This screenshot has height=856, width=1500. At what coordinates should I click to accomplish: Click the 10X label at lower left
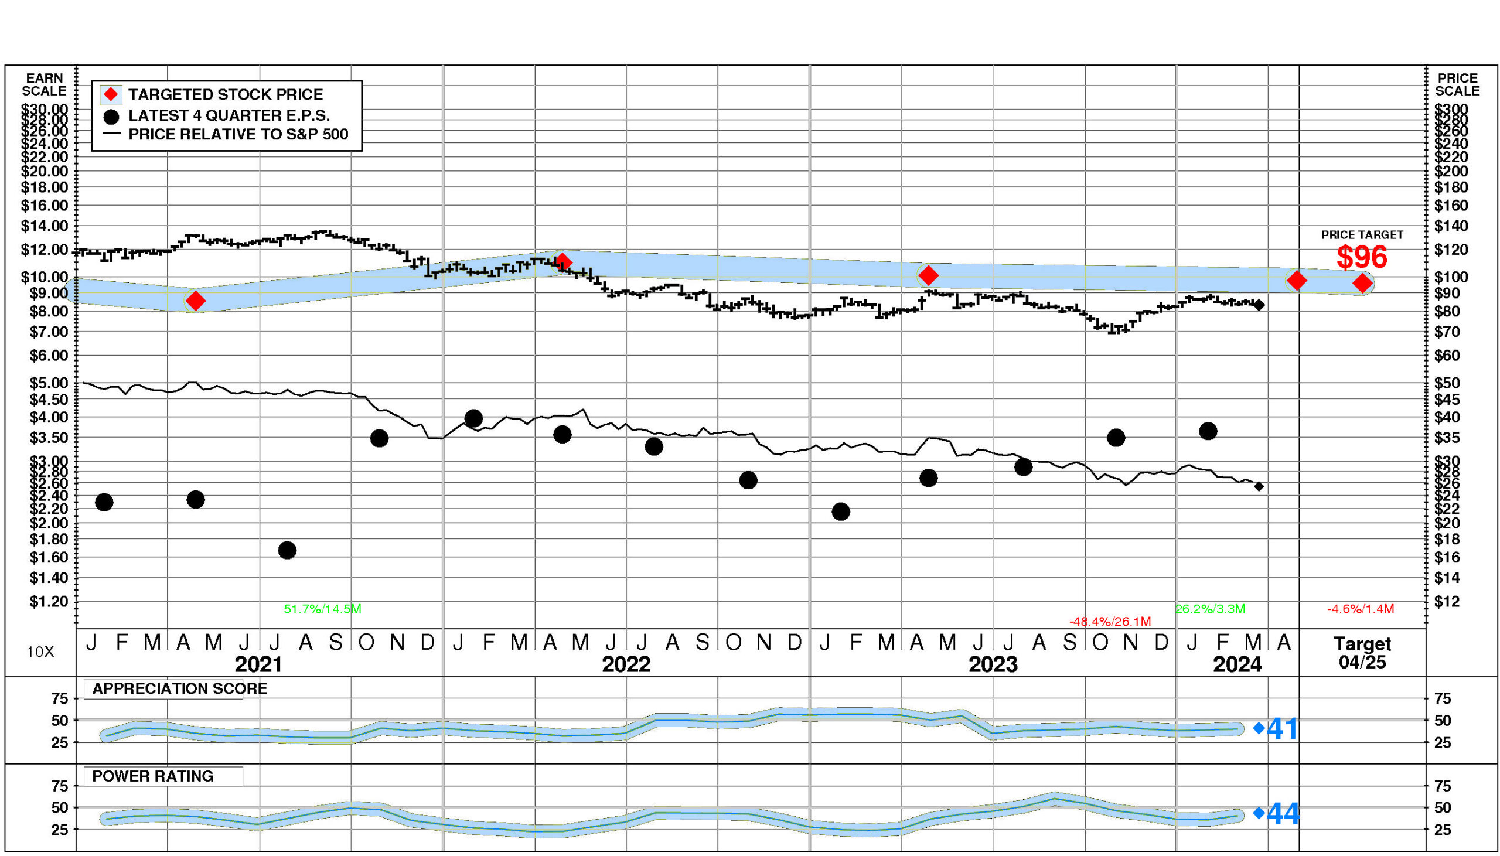(40, 652)
